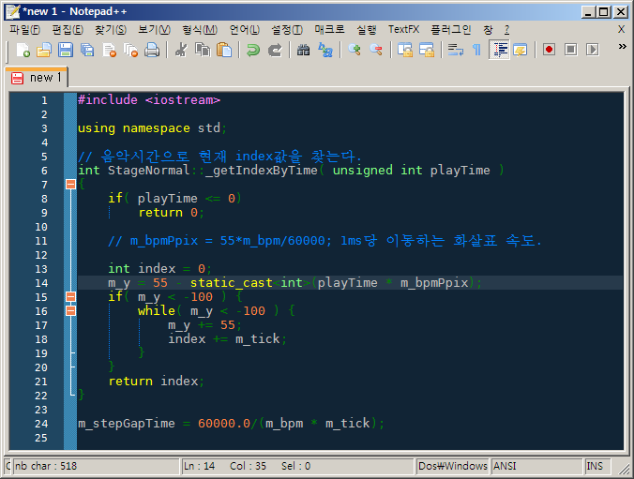
Task: Start macro recording red dot button
Action: (549, 50)
